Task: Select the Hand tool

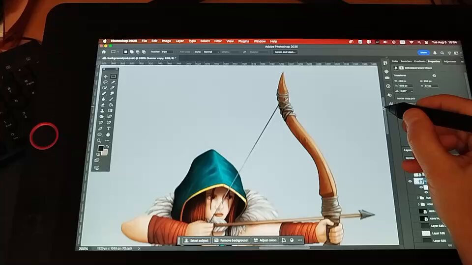Action: point(108,134)
